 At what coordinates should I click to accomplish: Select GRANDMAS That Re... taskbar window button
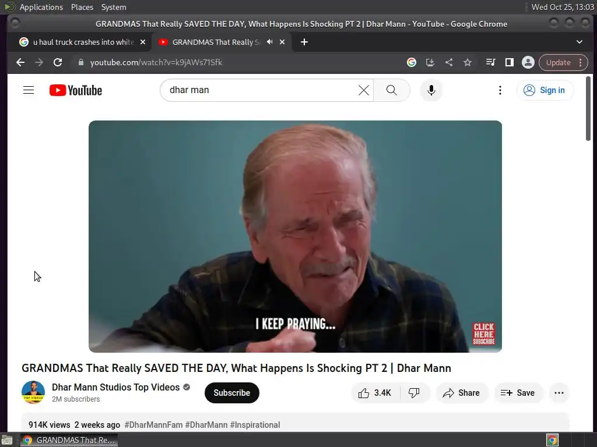pos(69,440)
